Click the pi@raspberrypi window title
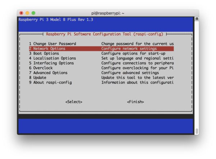The width and height of the screenshot is (216, 159). (x=108, y=13)
